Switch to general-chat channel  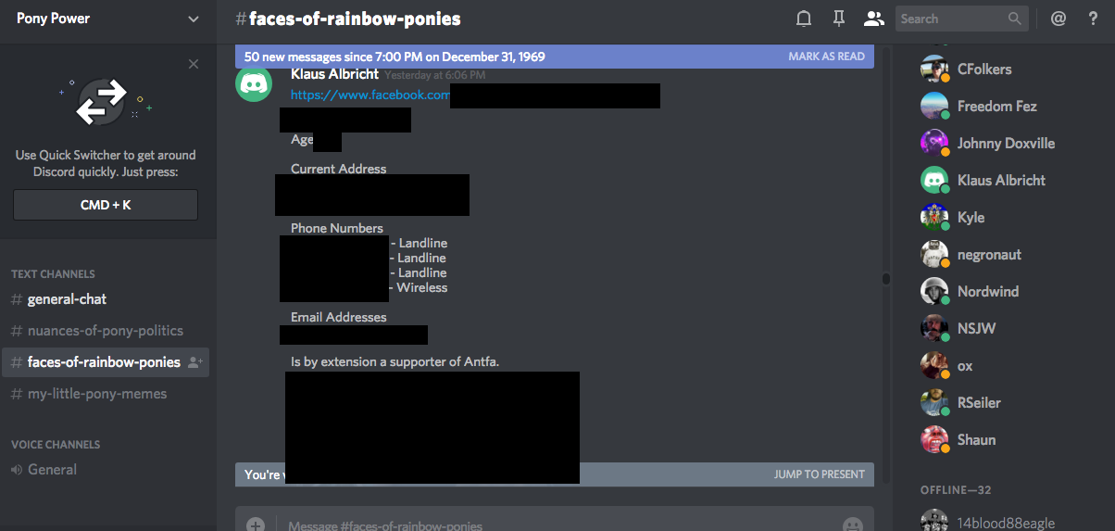67,299
